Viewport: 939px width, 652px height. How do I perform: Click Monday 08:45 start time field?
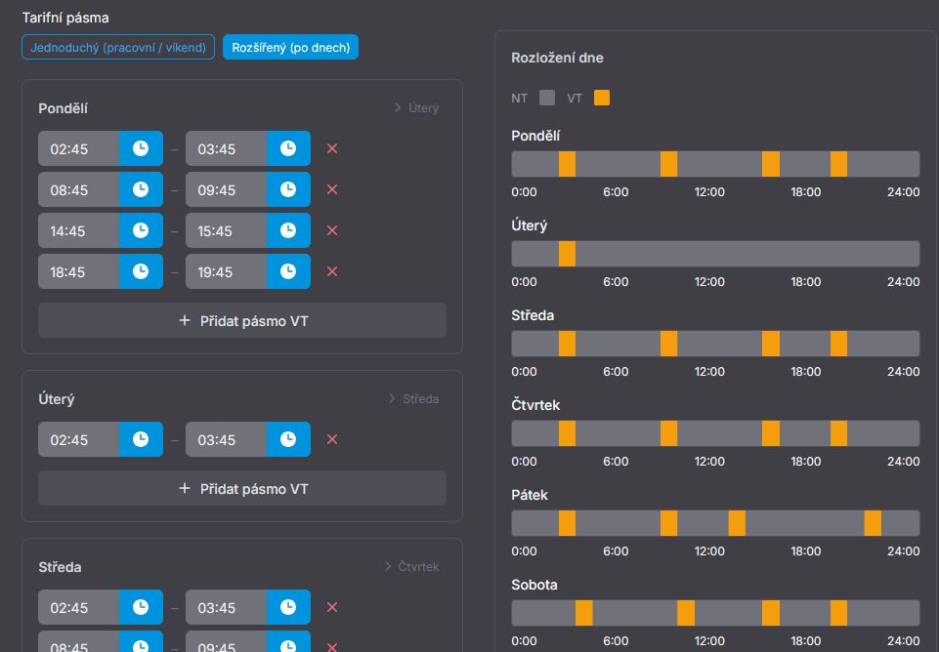(x=79, y=190)
